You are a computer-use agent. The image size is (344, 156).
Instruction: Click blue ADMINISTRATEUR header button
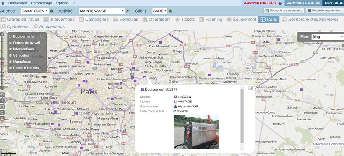[x=303, y=3]
